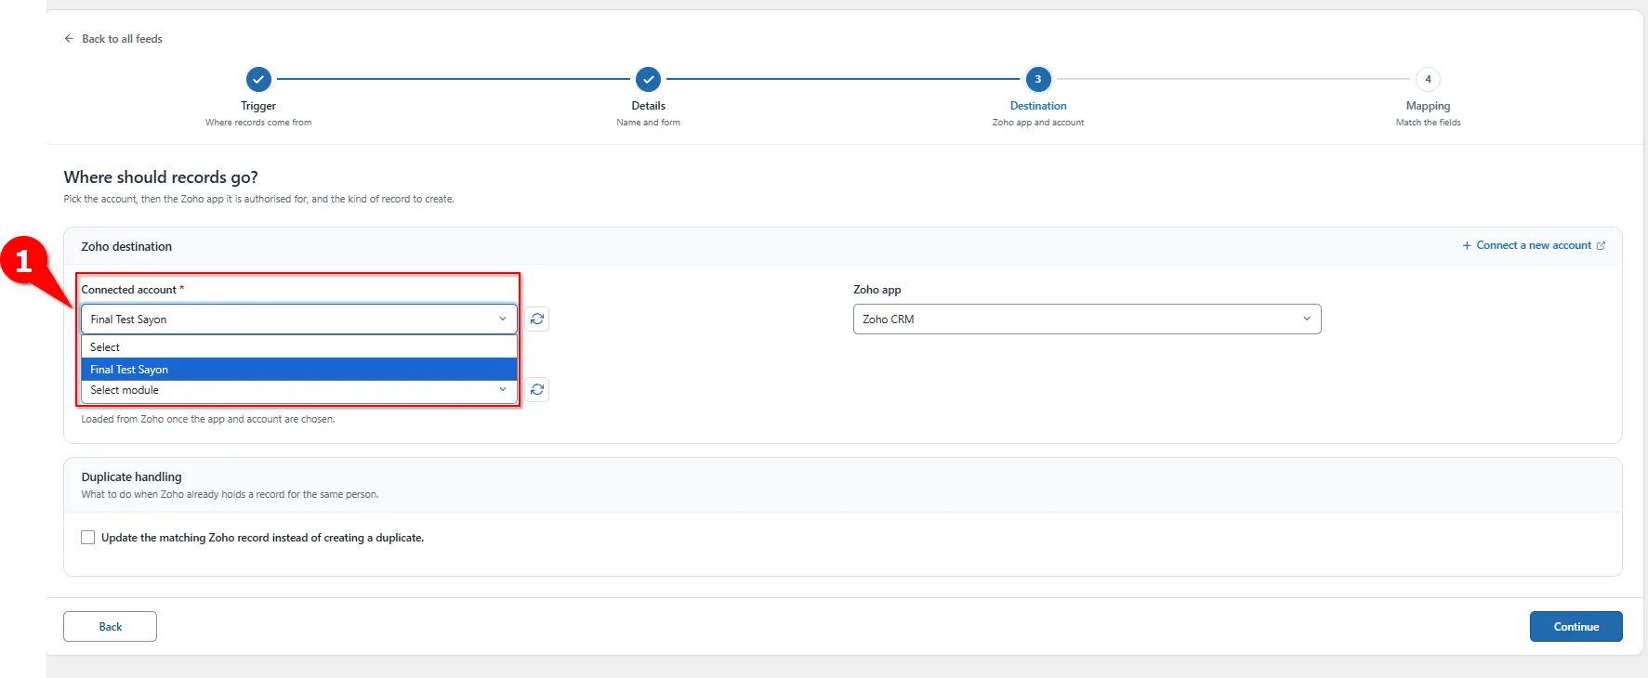The width and height of the screenshot is (1648, 678).
Task: Pick 'Final Test Sayon' from the open list
Action: coord(299,370)
